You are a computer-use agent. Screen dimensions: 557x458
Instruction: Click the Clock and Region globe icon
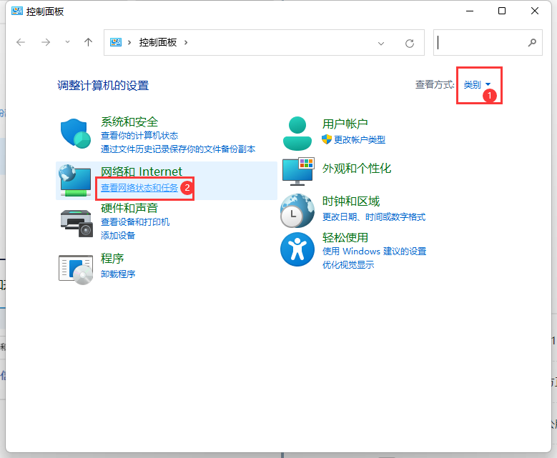pyautogui.click(x=297, y=211)
